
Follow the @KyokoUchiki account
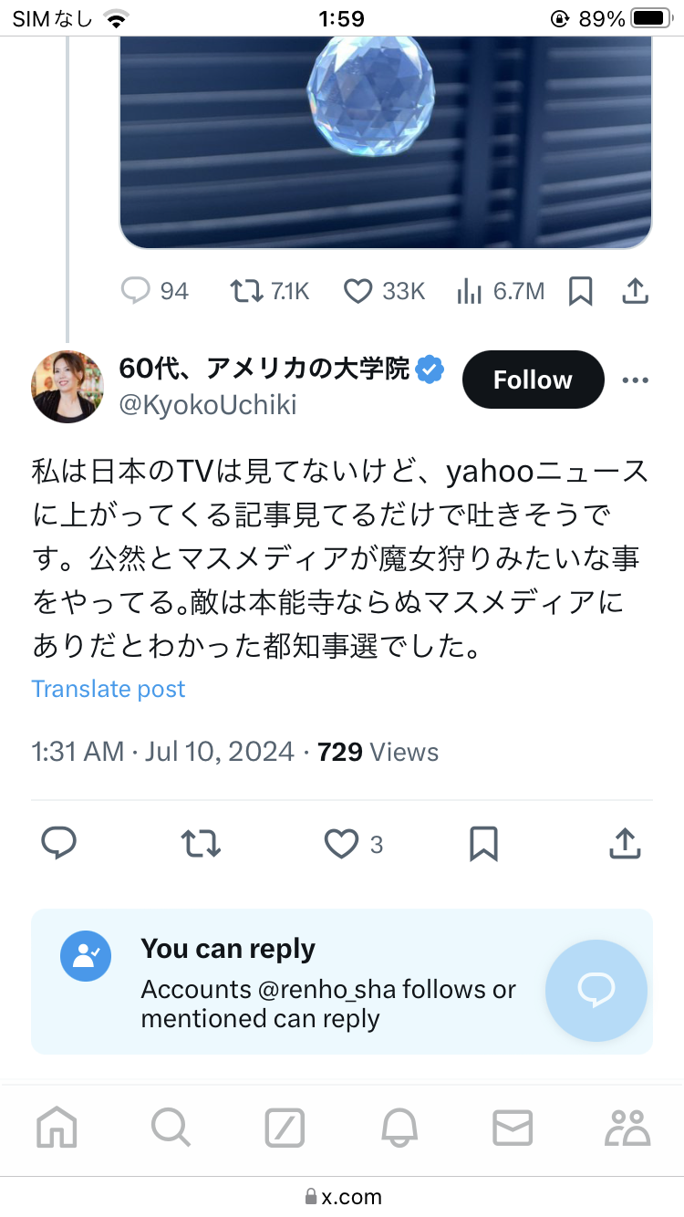[533, 380]
